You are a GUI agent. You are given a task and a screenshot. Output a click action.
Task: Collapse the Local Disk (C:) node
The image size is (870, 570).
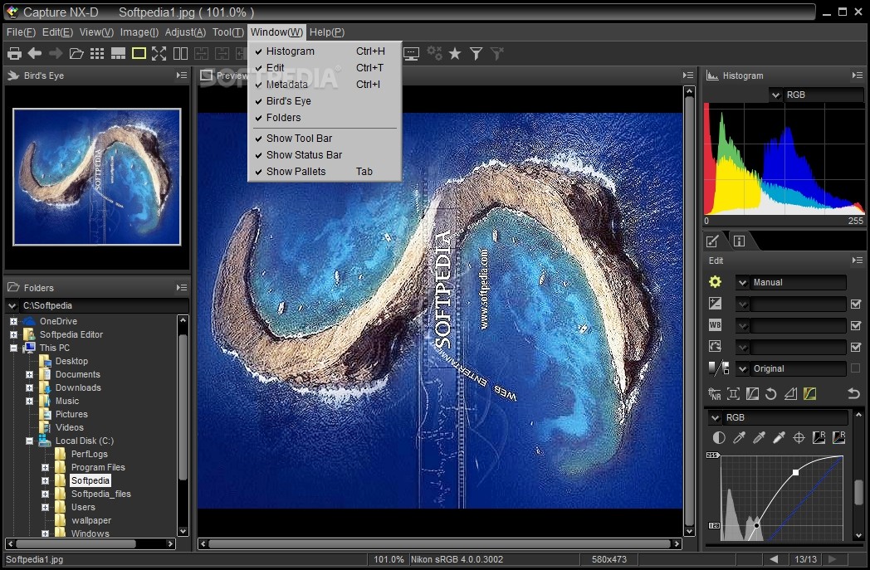pos(29,441)
